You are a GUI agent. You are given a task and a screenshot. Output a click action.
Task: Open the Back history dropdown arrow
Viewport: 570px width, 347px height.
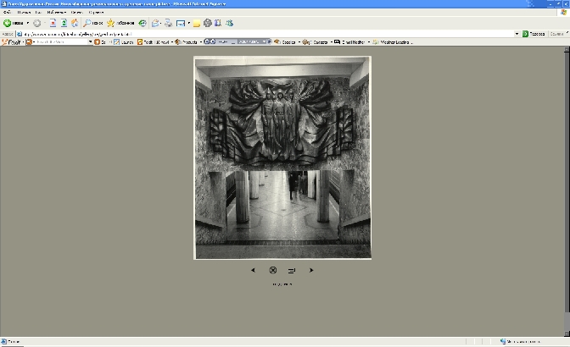[x=28, y=23]
